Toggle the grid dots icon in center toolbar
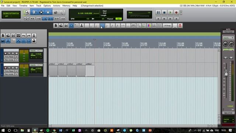This screenshot has height=133, width=236. (x=76, y=25)
